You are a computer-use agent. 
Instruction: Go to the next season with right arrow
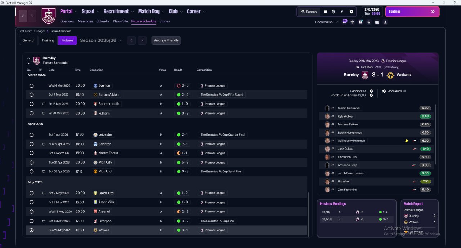(x=142, y=40)
